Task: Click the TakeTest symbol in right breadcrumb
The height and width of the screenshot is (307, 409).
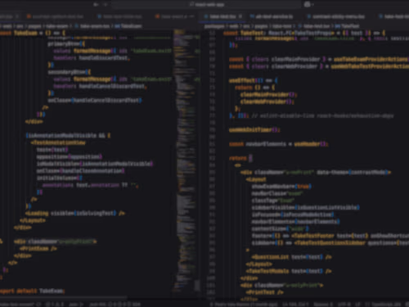Action: [x=348, y=26]
